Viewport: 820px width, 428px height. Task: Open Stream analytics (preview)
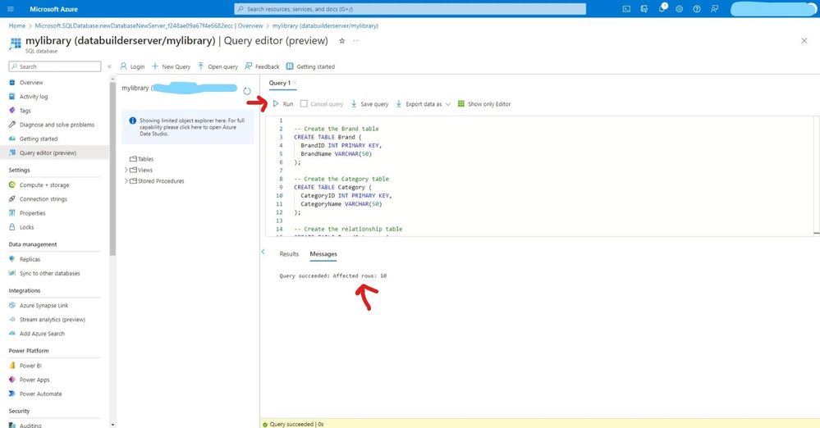(x=53, y=319)
